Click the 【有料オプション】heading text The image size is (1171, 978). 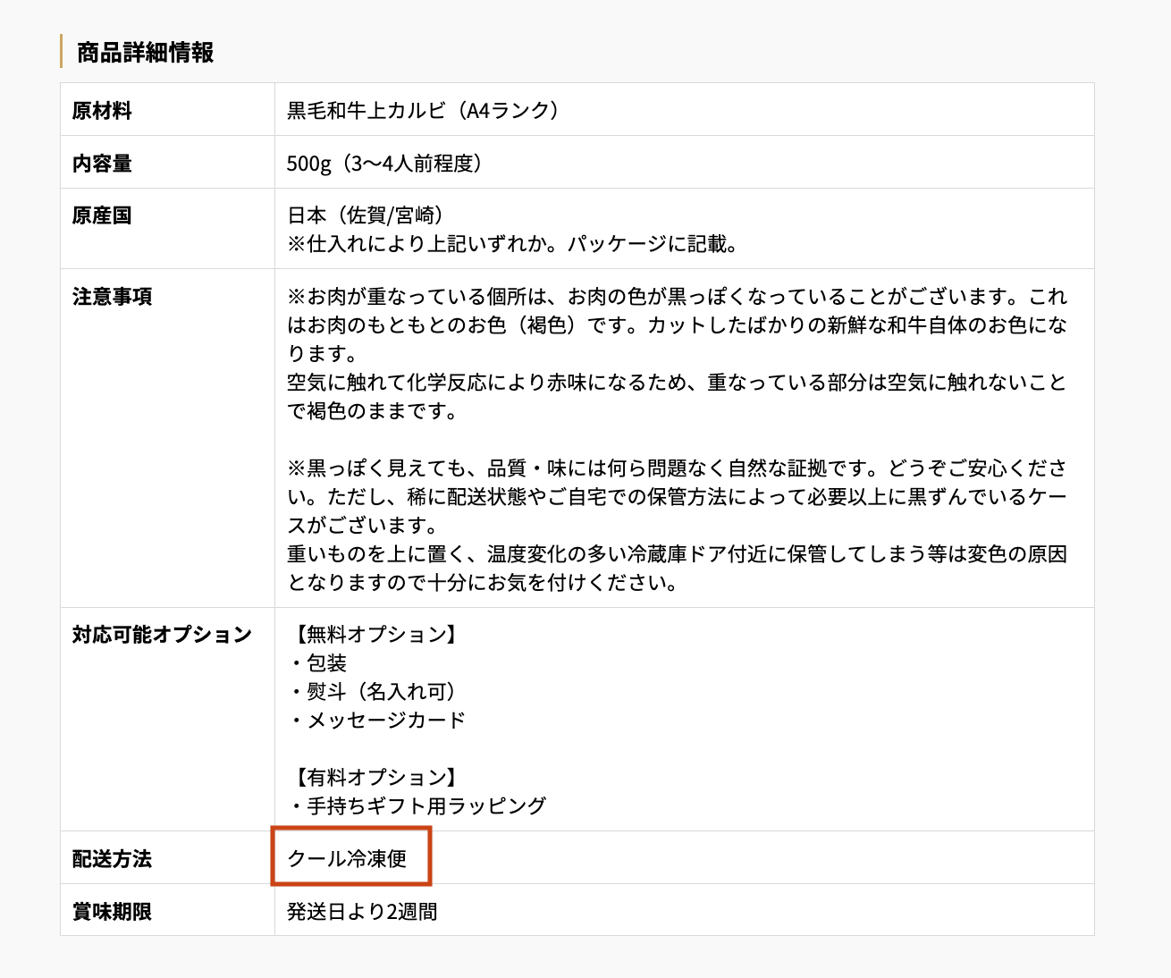pyautogui.click(x=373, y=776)
